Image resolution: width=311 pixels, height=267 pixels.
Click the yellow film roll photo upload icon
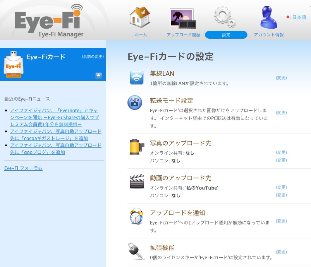[x=136, y=147]
